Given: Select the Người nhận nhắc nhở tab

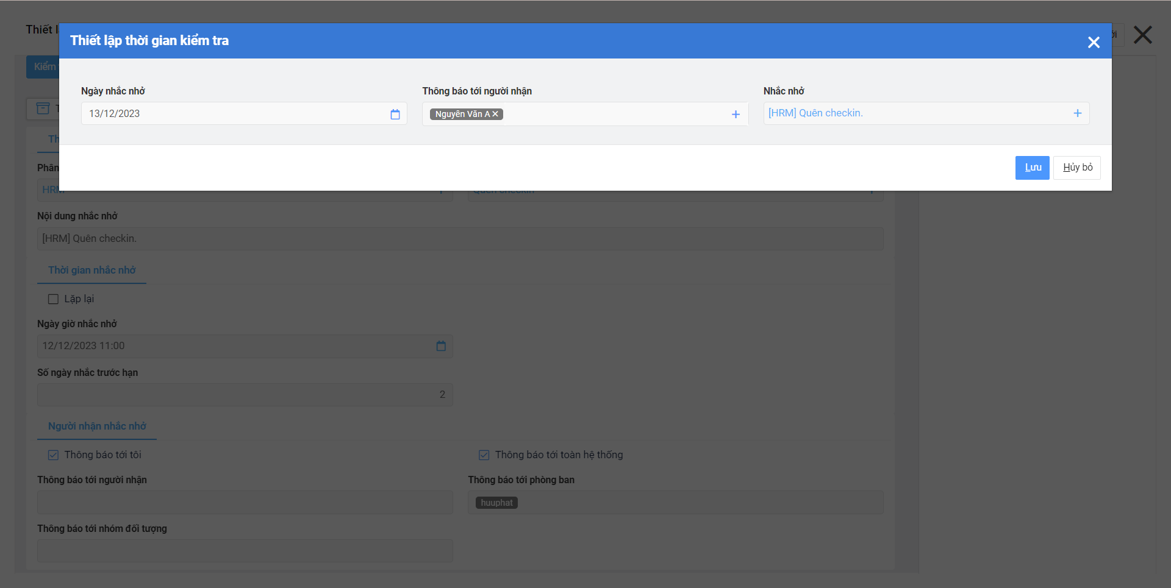Looking at the screenshot, I should point(97,426).
